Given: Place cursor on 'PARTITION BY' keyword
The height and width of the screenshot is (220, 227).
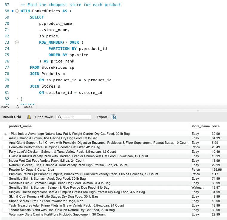Looking at the screenshot, I should pos(62,49).
